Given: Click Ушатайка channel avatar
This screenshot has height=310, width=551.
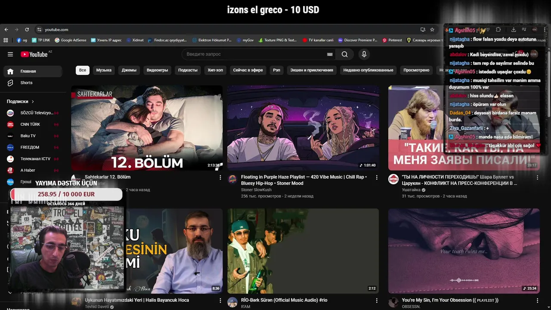Looking at the screenshot, I should [393, 180].
